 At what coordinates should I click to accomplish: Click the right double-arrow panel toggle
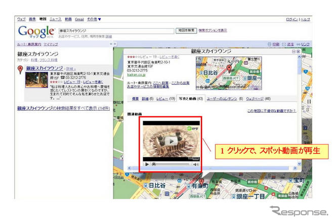(115, 44)
